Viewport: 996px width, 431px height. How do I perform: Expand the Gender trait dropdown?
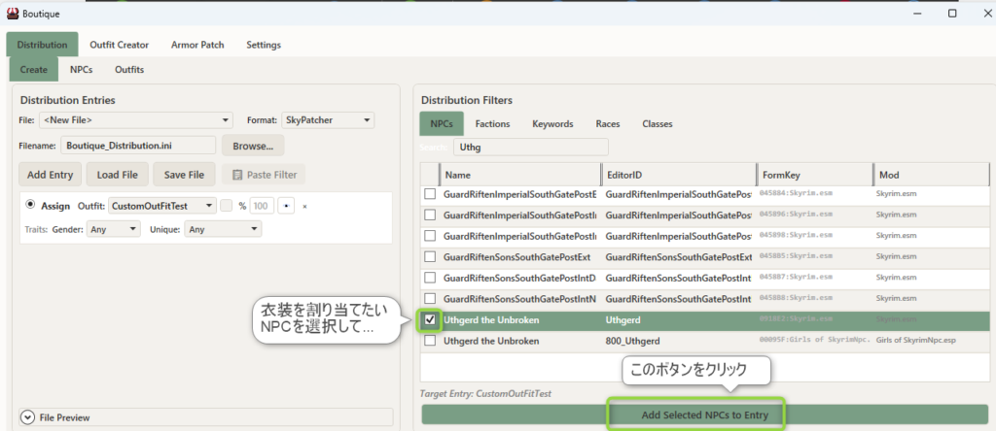(113, 229)
